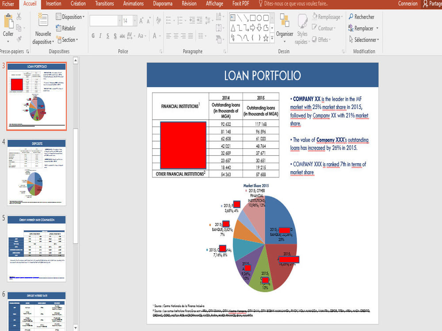442x331 pixels.
Task: Click the Rétablir reset button
Action: click(x=65, y=28)
